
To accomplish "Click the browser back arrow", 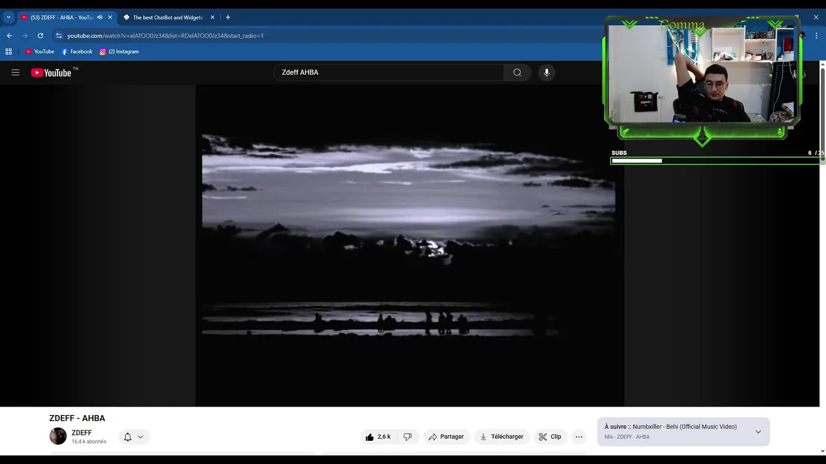I will click(9, 35).
